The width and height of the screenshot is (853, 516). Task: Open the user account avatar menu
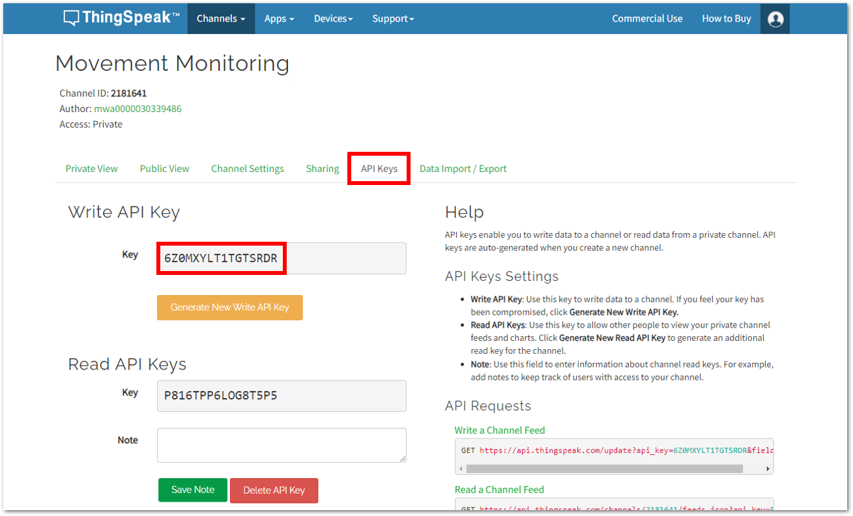(x=775, y=19)
